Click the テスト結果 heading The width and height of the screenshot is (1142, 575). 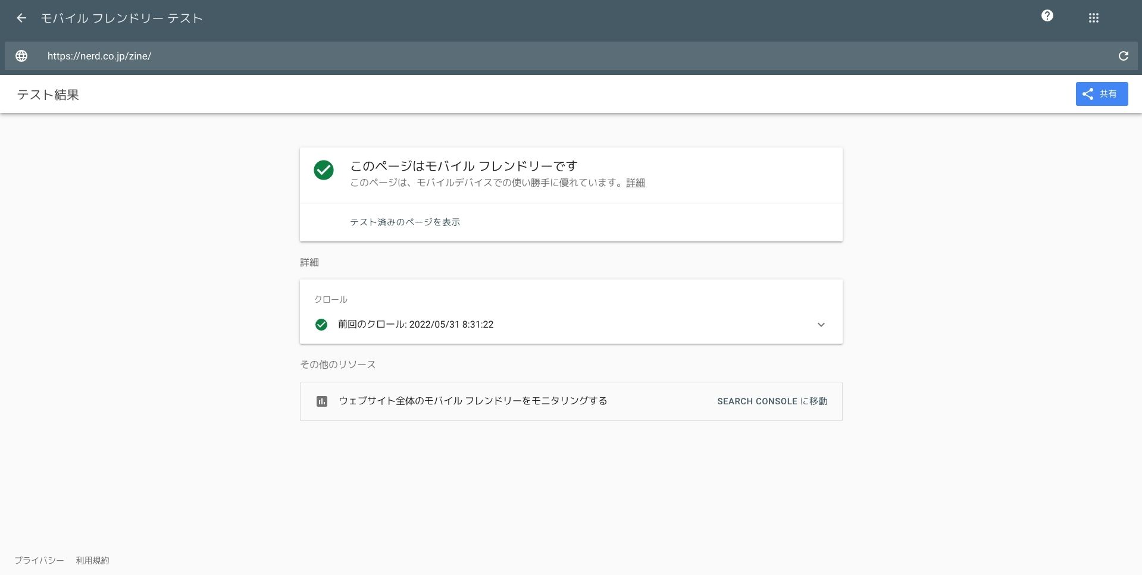(48, 95)
